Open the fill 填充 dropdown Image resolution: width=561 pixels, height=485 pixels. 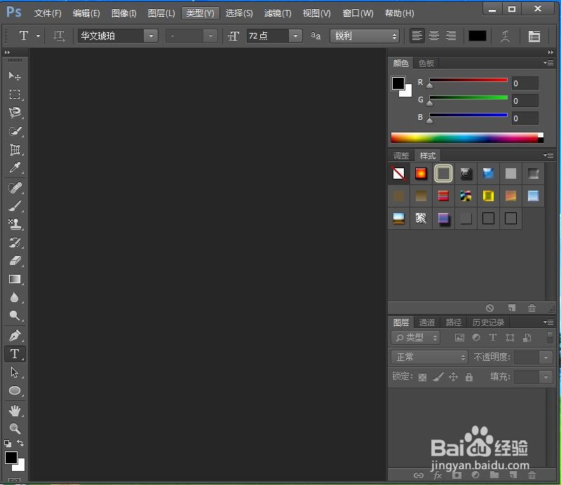(x=546, y=376)
